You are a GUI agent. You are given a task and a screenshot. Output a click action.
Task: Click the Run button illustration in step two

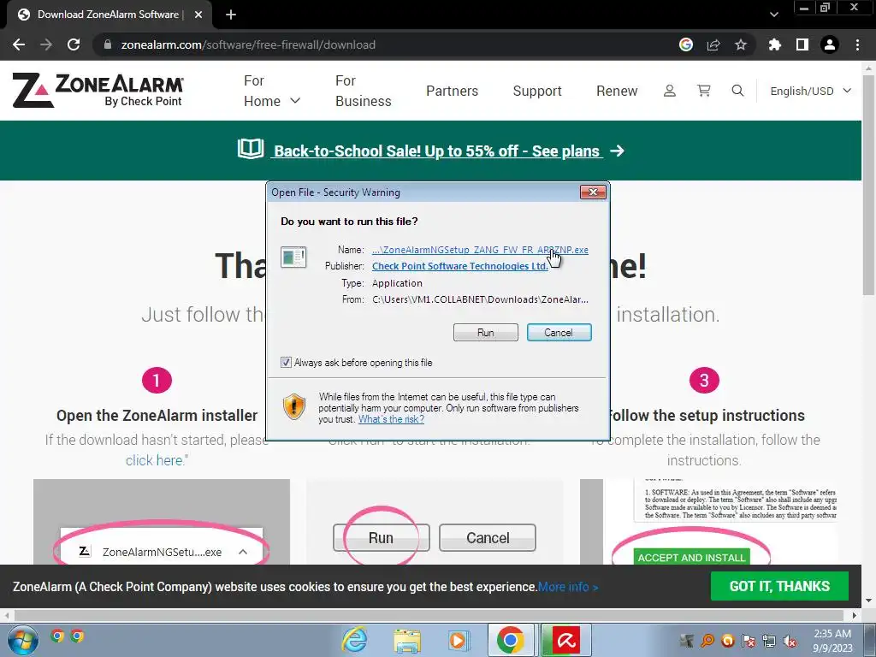tap(381, 537)
